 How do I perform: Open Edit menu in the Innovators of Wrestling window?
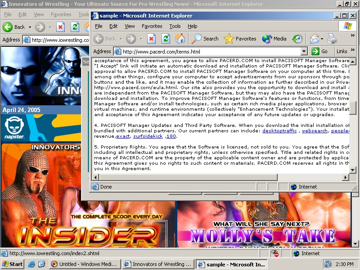click(22, 14)
